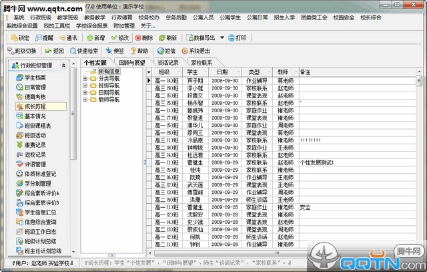Click the 班级切换 button
Viewport: 427px width, 272px height.
[24, 51]
